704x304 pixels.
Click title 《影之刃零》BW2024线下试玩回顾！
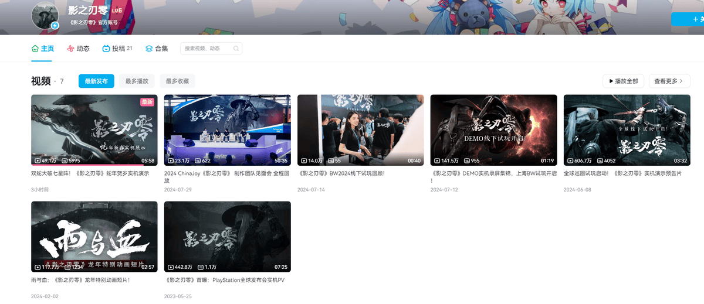pos(341,173)
